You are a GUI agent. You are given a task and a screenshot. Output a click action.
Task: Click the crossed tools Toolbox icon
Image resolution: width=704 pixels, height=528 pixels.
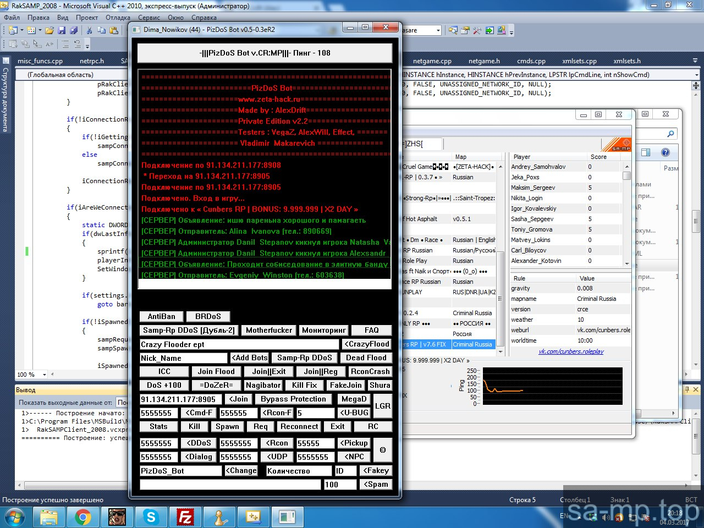coord(477,30)
